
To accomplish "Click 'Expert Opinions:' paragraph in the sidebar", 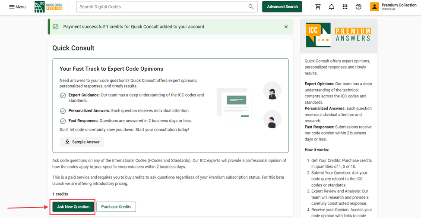I will click(x=338, y=93).
